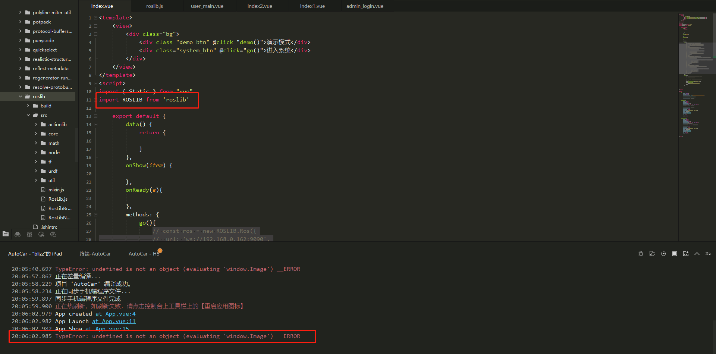Click the 'import ROSLIB from' code line
Screen dimensions: 716x354
click(x=144, y=100)
